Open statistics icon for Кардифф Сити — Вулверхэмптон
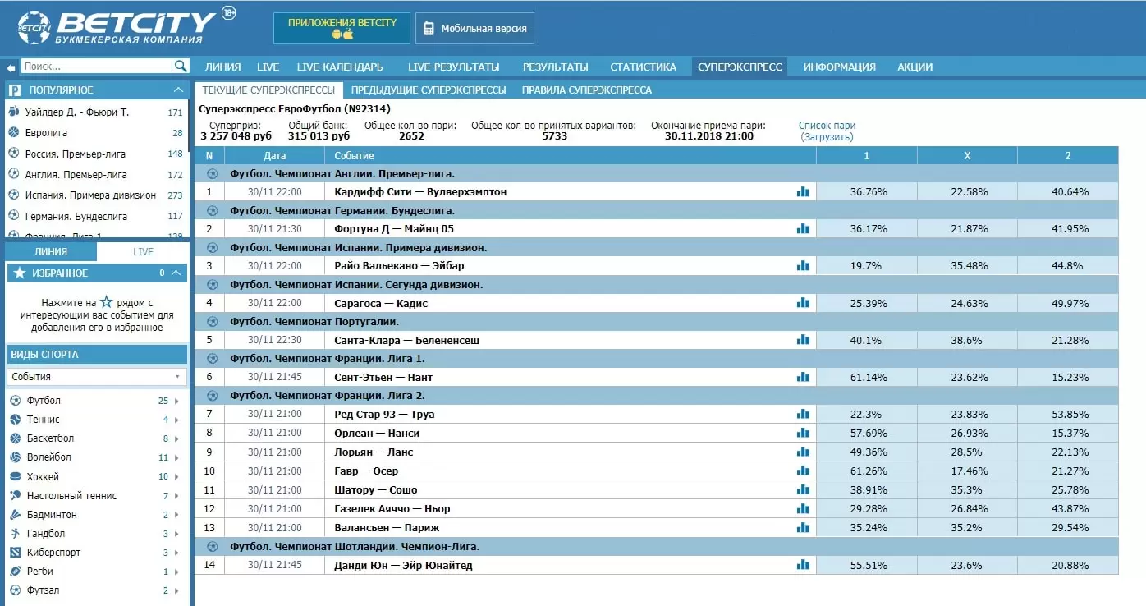 (803, 191)
